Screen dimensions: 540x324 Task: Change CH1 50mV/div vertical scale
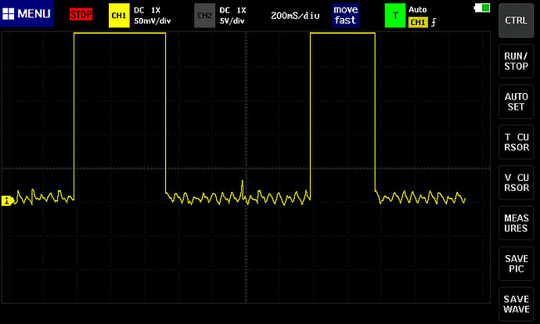coord(153,21)
